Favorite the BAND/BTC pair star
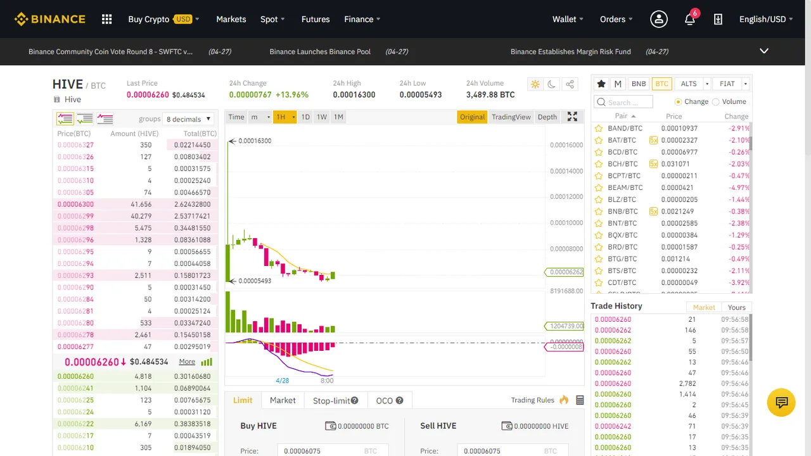 pos(598,129)
